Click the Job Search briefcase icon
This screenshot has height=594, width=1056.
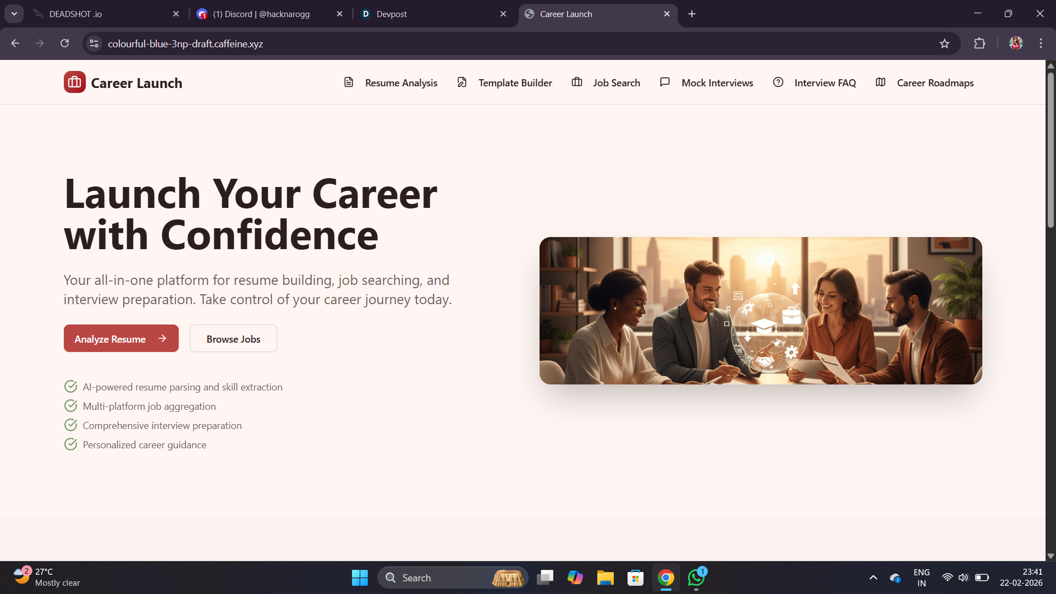[577, 82]
